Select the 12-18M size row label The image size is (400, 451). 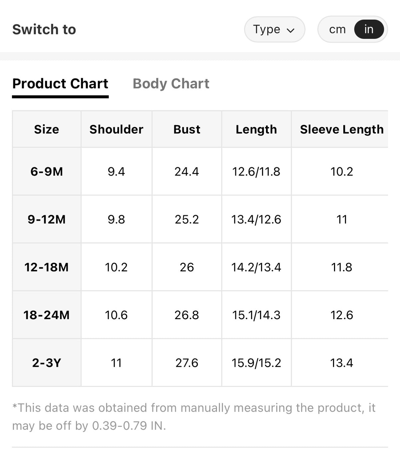click(x=47, y=267)
